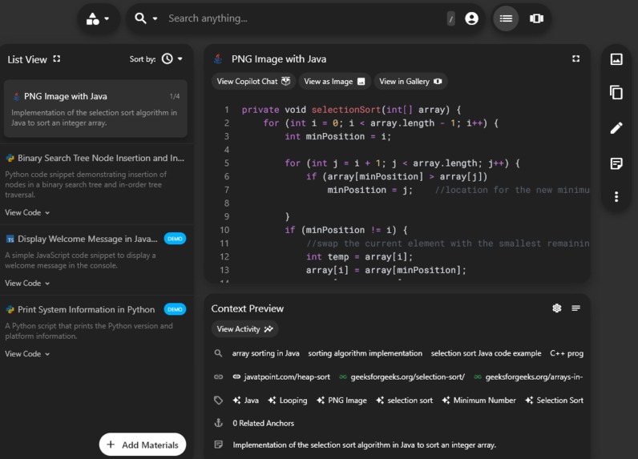Click code line 12 'int temp = array[i];'
The image size is (638, 459).
coord(359,257)
